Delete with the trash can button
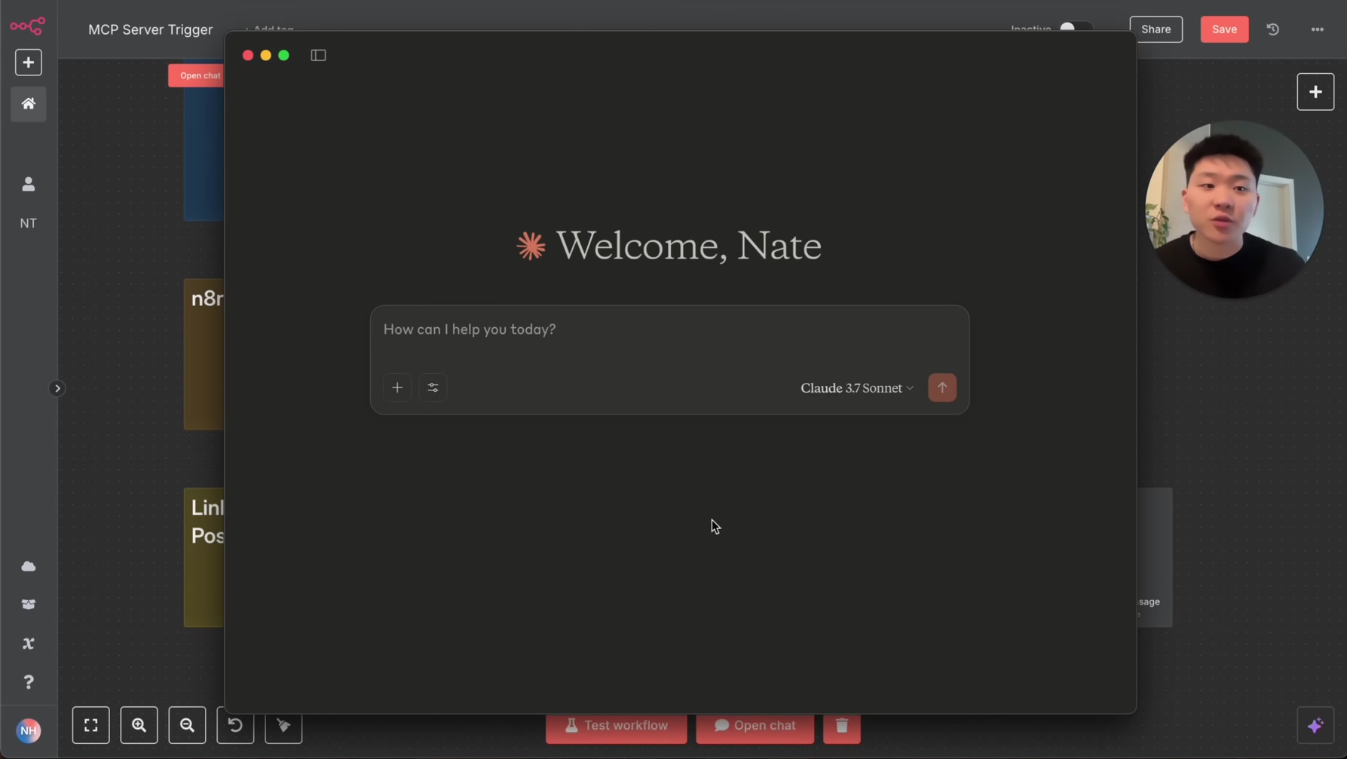 pyautogui.click(x=842, y=726)
